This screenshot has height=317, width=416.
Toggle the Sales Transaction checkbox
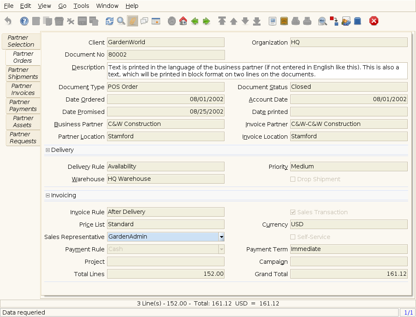coord(293,212)
